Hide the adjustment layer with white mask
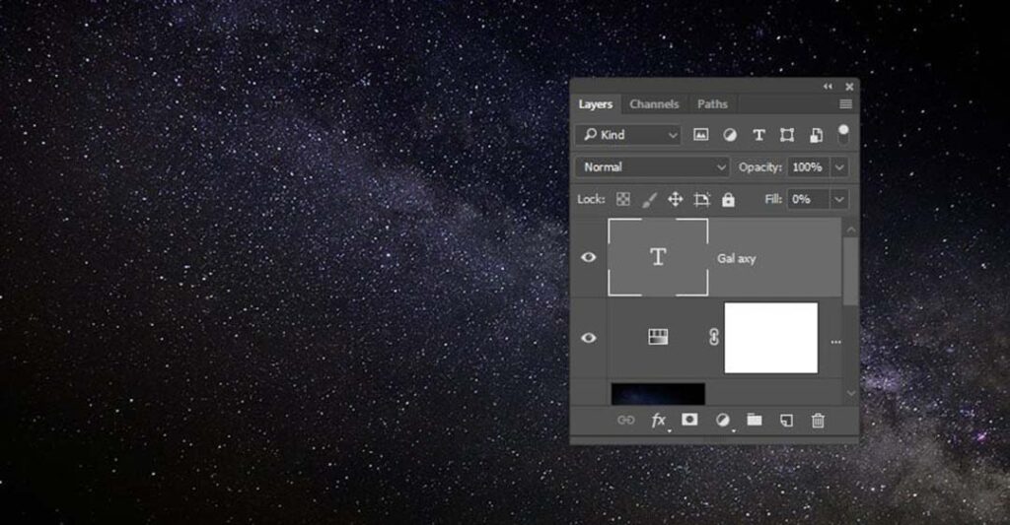Viewport: 1010px width, 525px height. (589, 338)
